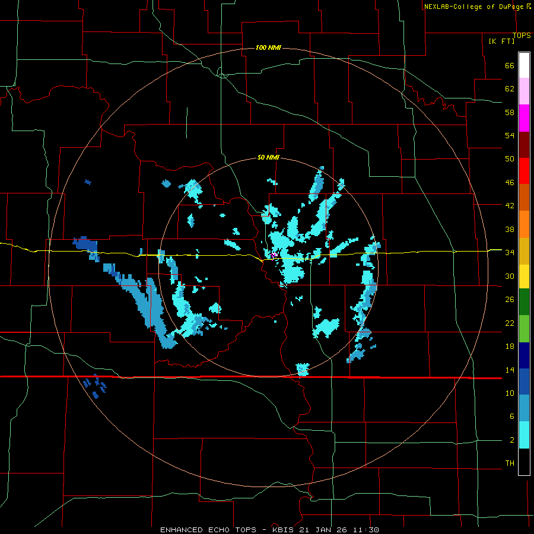The width and height of the screenshot is (534, 534).
Task: Click the TOPS legend title
Action: (522, 36)
